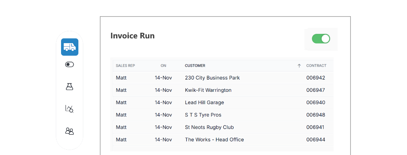Click the Customer column header

click(x=195, y=65)
